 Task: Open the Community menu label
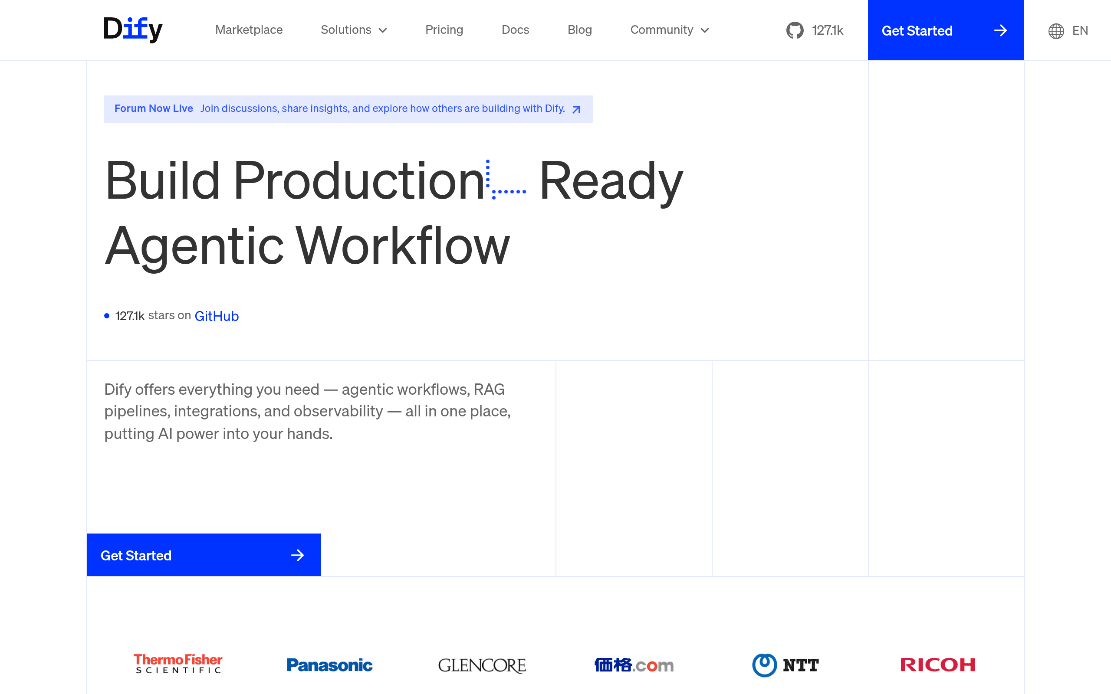(661, 30)
